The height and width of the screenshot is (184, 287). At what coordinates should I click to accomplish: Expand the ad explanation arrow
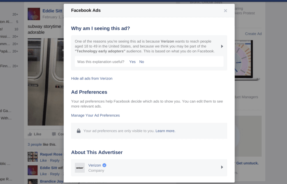222,46
